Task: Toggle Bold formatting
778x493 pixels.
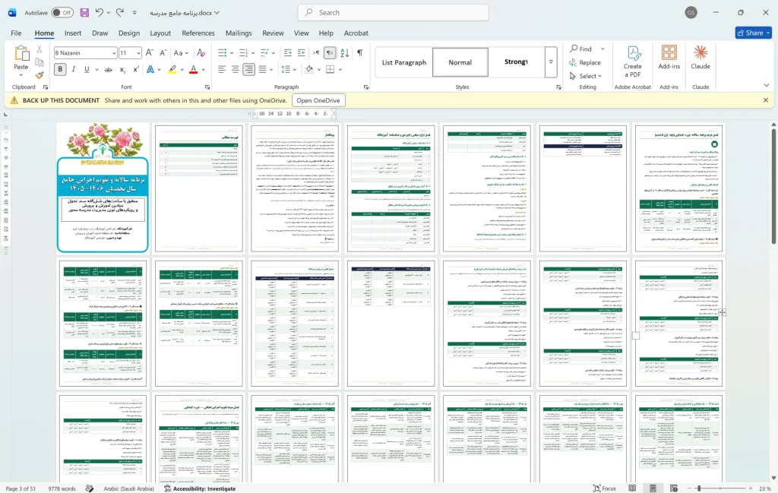Action: coord(60,69)
